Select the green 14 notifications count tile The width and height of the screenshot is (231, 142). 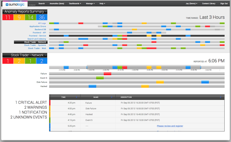click(x=31, y=17)
